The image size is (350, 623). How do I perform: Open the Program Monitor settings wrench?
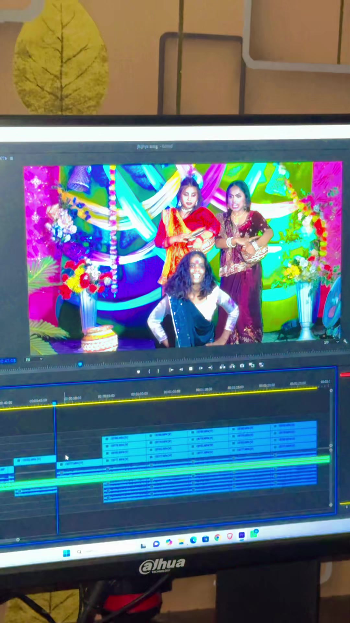click(345, 341)
